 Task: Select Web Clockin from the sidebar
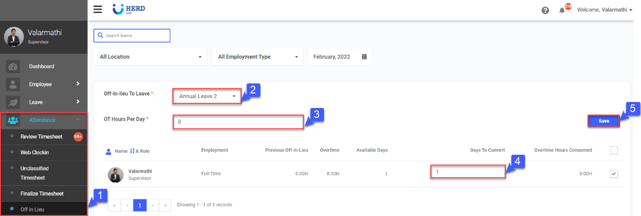tap(34, 152)
